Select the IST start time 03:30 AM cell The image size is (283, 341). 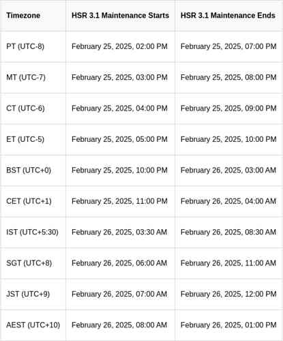(x=119, y=232)
